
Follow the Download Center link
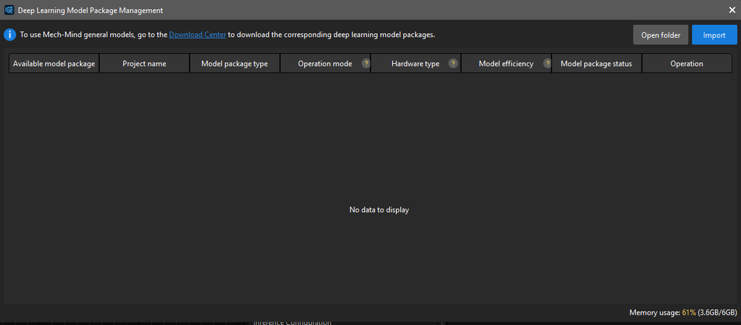click(x=198, y=35)
